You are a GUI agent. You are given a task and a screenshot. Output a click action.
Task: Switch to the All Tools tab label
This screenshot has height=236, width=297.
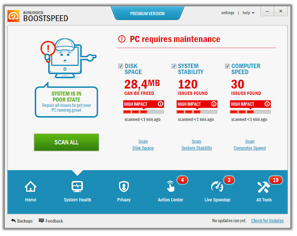pos(264,200)
